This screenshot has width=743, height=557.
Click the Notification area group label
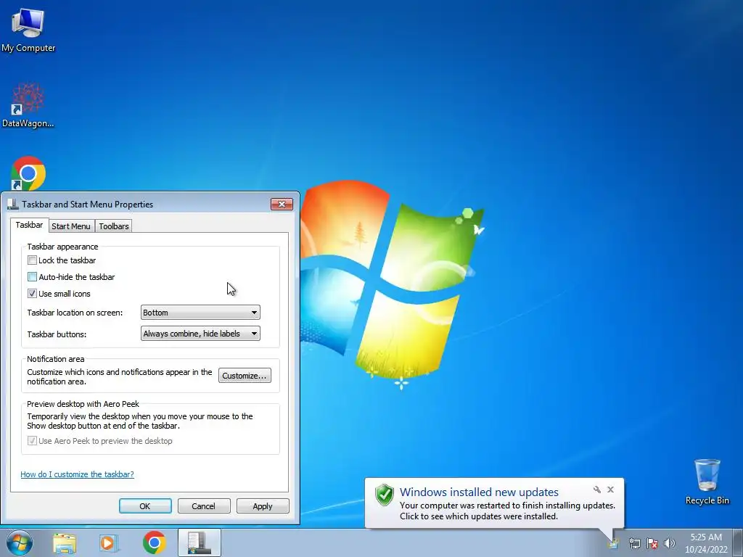[x=55, y=359]
